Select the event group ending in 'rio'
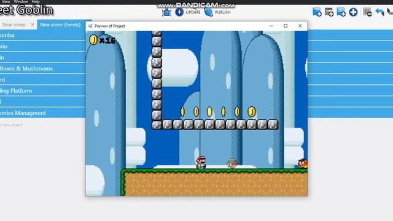The image size is (393, 221). (42, 47)
